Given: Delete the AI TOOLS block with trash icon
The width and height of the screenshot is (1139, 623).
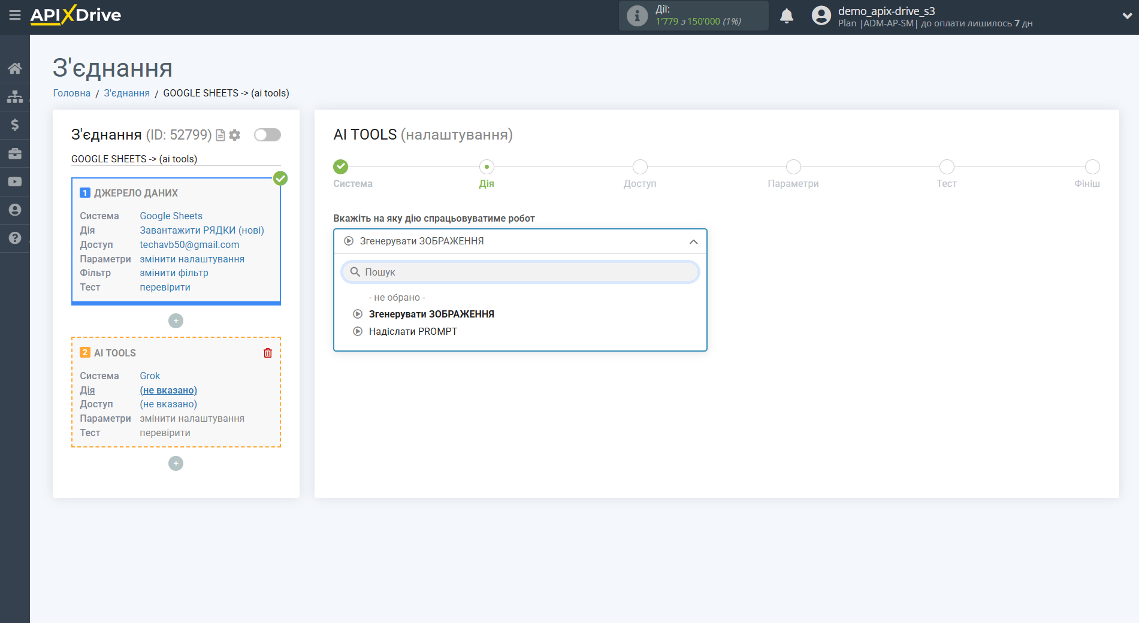Looking at the screenshot, I should (268, 353).
